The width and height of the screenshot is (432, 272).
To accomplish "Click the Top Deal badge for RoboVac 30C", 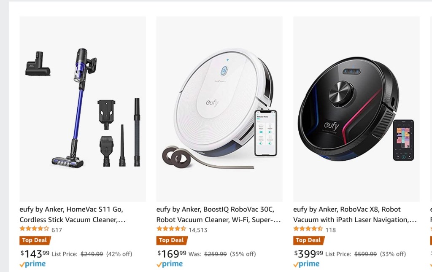I will (172, 240).
